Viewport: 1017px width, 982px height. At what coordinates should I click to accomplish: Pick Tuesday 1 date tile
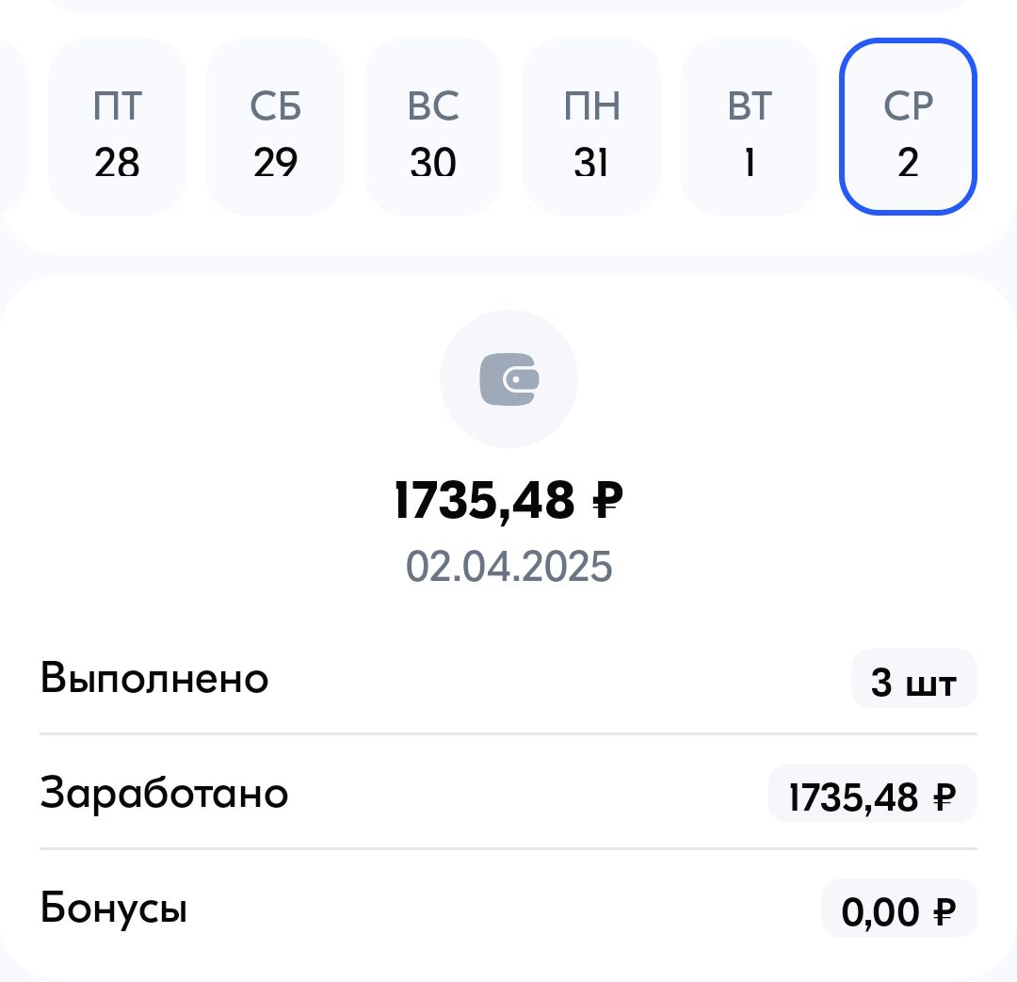point(750,126)
